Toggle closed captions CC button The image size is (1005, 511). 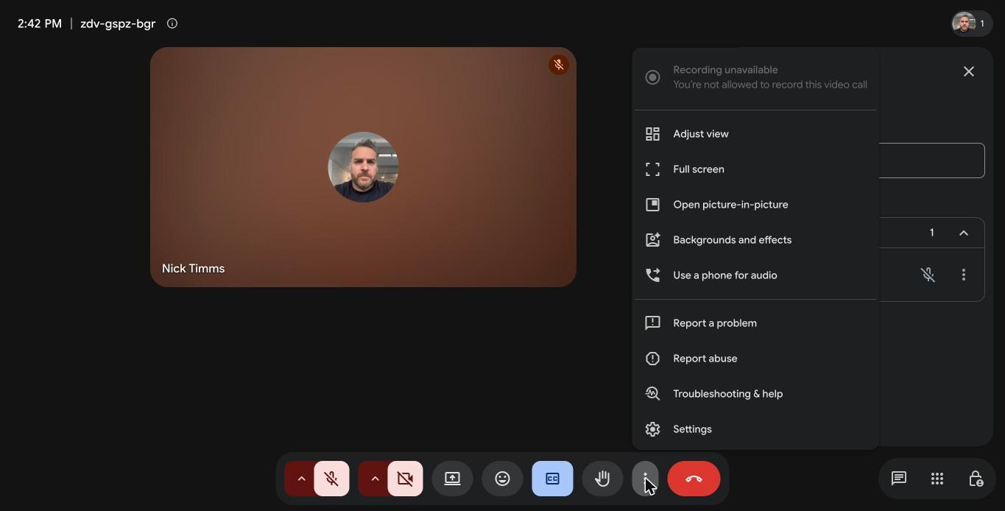552,479
